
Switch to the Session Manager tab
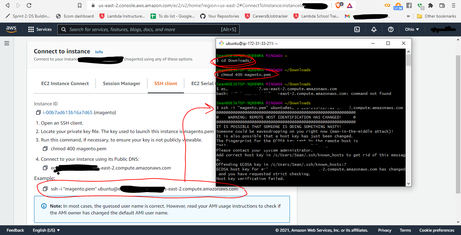(x=121, y=83)
